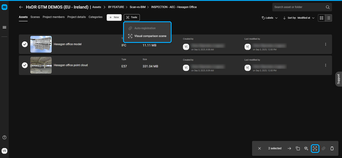Go to Scan-vs-BIM breadcrumb folder
This screenshot has width=342, height=158.
pyautogui.click(x=137, y=7)
